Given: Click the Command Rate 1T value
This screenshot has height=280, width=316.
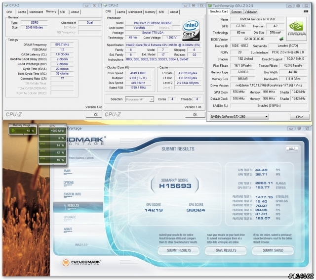Looking at the screenshot, I should tap(62, 79).
